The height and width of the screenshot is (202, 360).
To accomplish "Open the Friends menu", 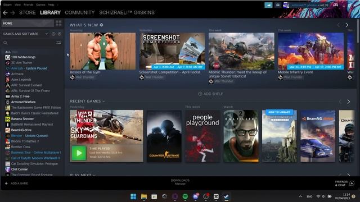I will pyautogui.click(x=29, y=4).
